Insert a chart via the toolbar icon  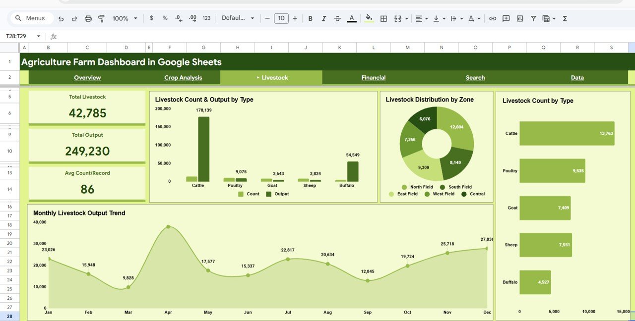tap(519, 18)
